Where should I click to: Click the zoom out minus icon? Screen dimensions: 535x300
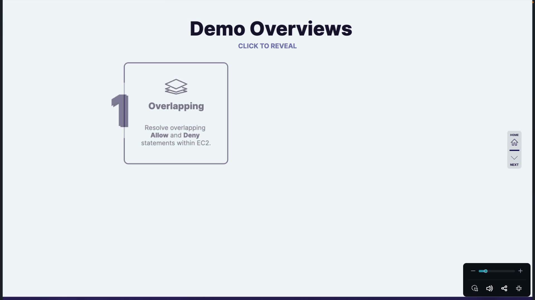pos(473,271)
